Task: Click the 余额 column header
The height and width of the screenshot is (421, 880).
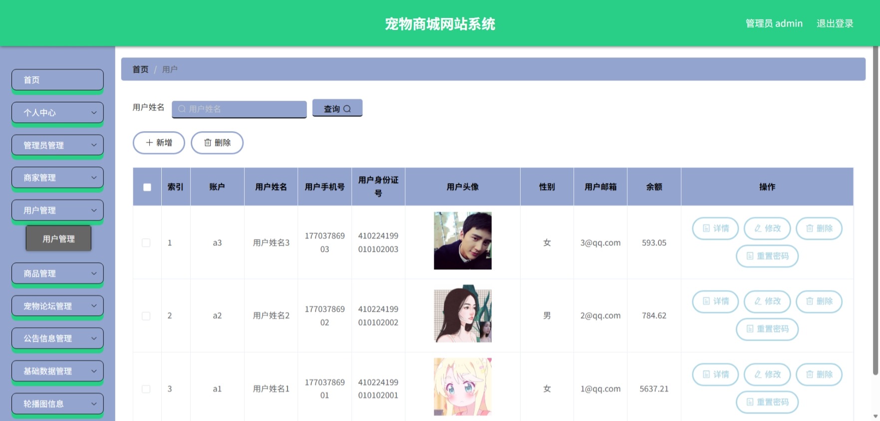Action: 654,187
